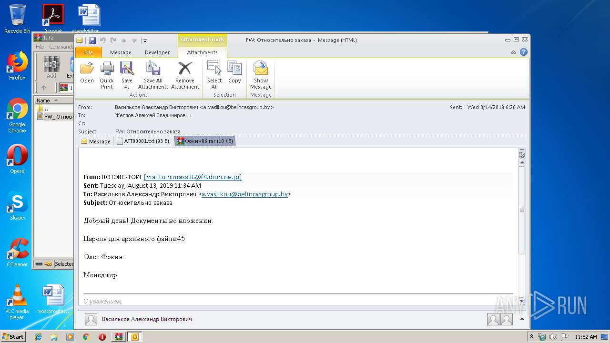The image size is (610, 343).
Task: Click the Start button
Action: pos(13,336)
